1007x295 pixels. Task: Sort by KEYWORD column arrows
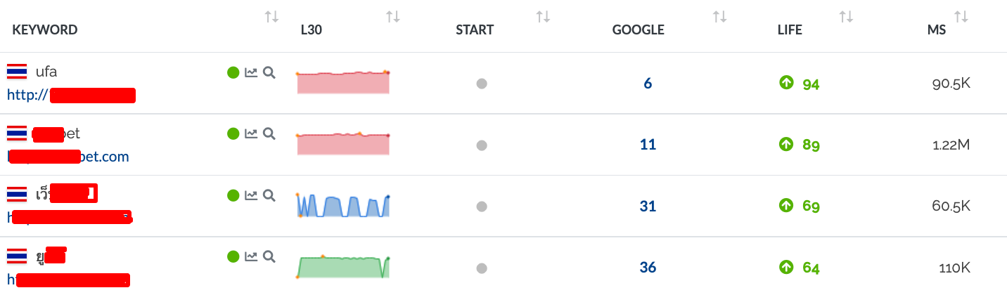[x=272, y=17]
